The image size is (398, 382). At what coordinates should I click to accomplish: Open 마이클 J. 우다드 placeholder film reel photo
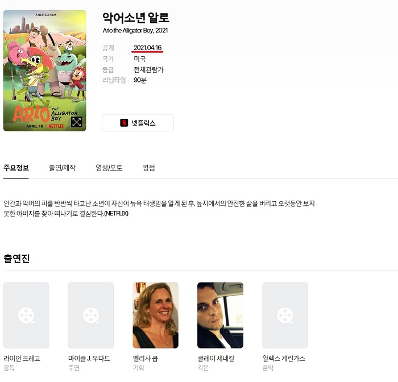click(x=91, y=315)
